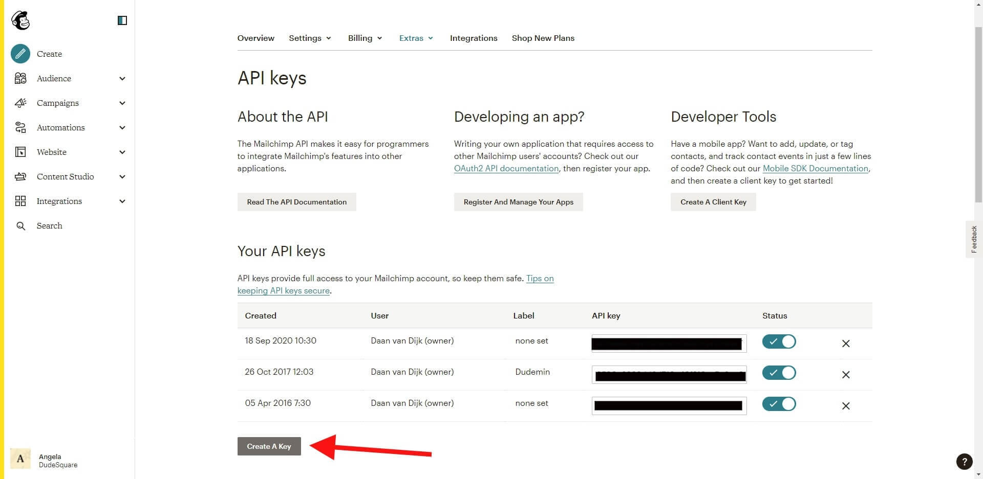Click the Automations sidebar icon
The height and width of the screenshot is (479, 983).
coord(20,127)
